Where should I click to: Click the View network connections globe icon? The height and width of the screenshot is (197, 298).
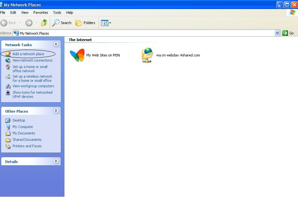click(8, 60)
